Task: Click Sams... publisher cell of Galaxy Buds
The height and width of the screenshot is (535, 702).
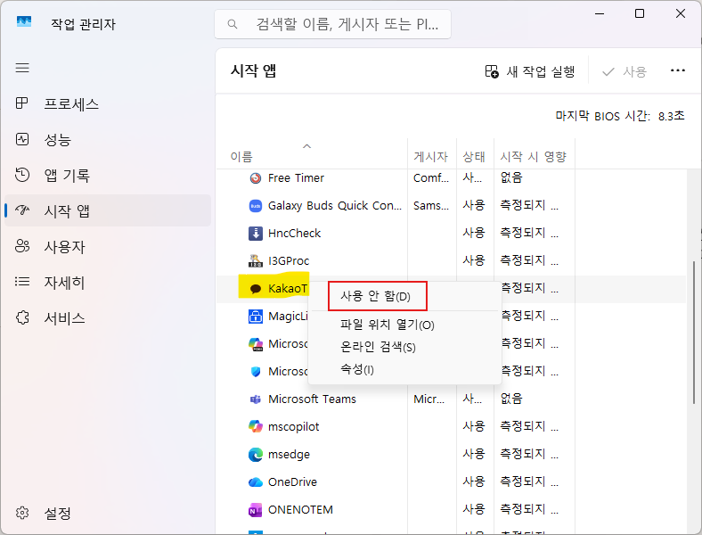Action: tap(430, 206)
